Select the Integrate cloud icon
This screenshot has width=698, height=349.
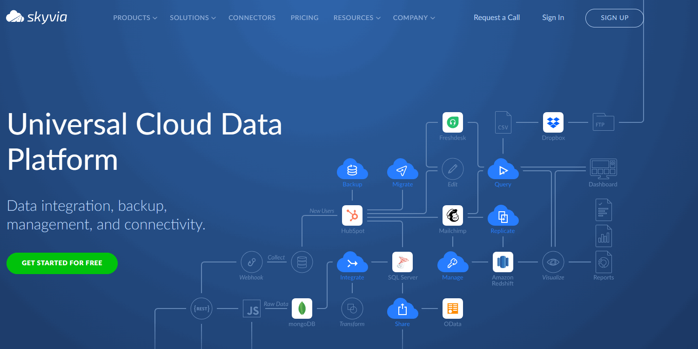pyautogui.click(x=352, y=262)
